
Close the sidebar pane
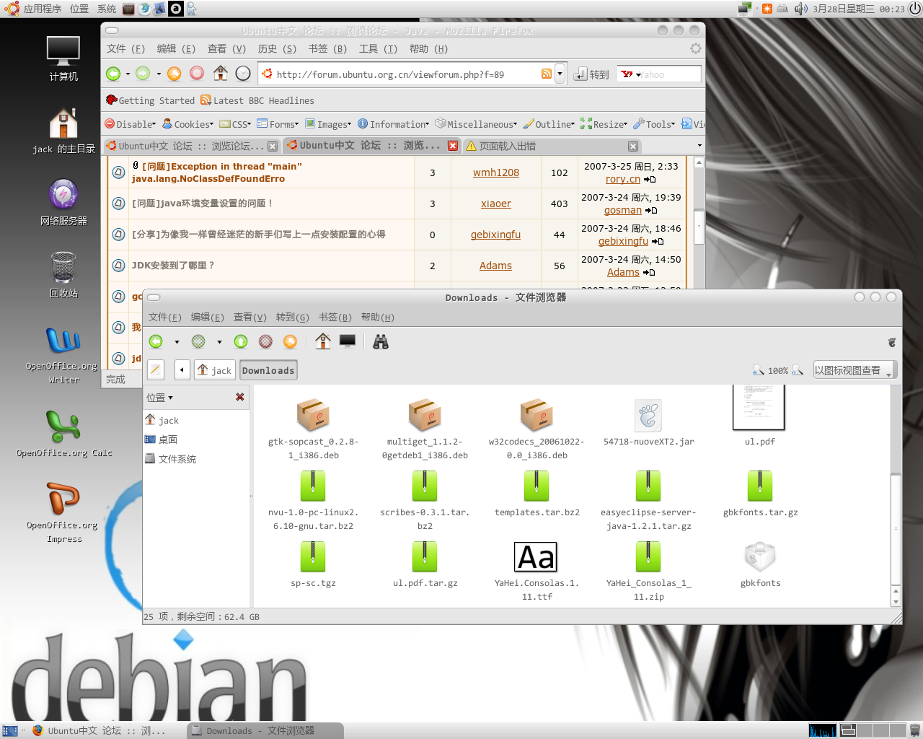click(x=240, y=397)
